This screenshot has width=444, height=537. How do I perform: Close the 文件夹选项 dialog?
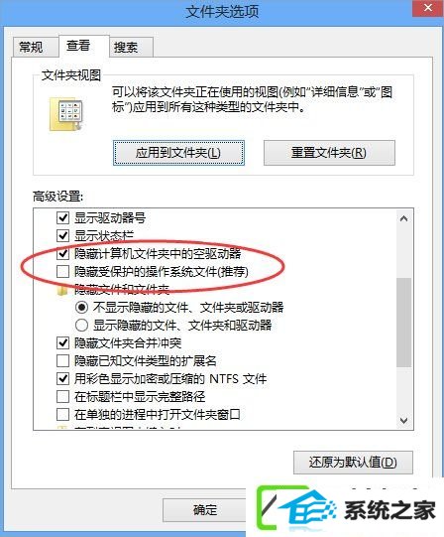click(x=427, y=8)
